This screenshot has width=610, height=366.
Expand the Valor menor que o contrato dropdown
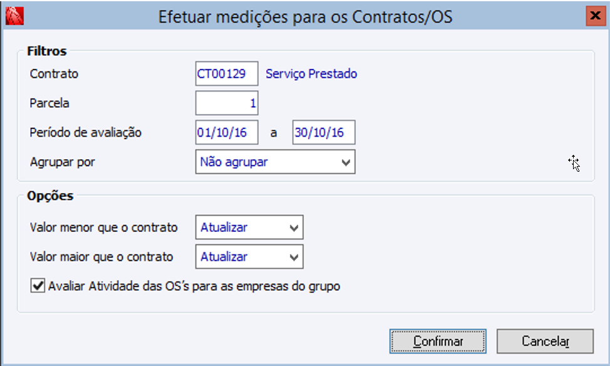(249, 228)
